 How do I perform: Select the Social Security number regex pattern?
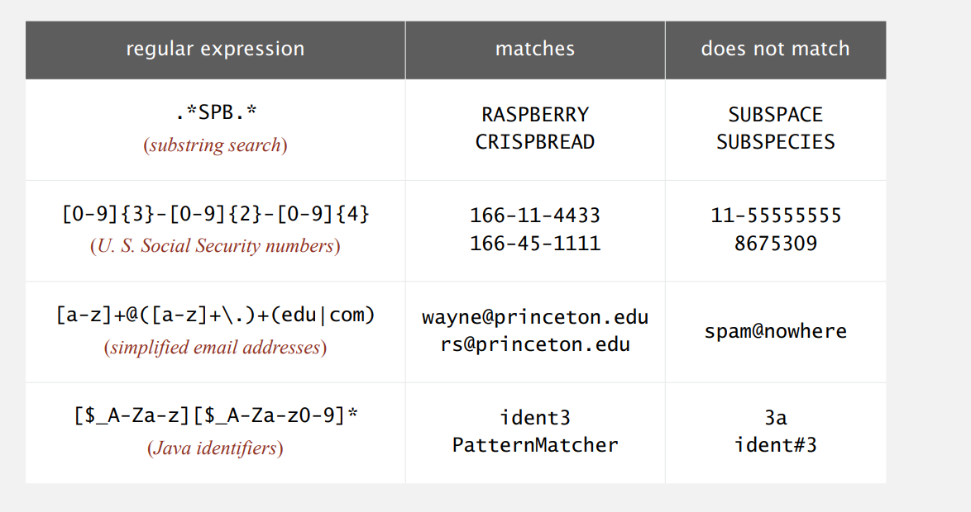pyautogui.click(x=215, y=215)
